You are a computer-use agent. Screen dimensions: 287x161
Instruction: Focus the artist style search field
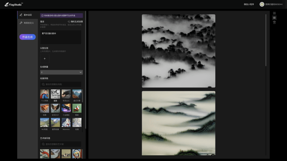tap(62, 144)
